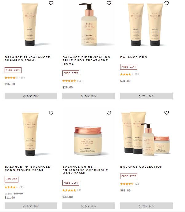
Task: Open the Balance Collection product title
Action: (141, 167)
